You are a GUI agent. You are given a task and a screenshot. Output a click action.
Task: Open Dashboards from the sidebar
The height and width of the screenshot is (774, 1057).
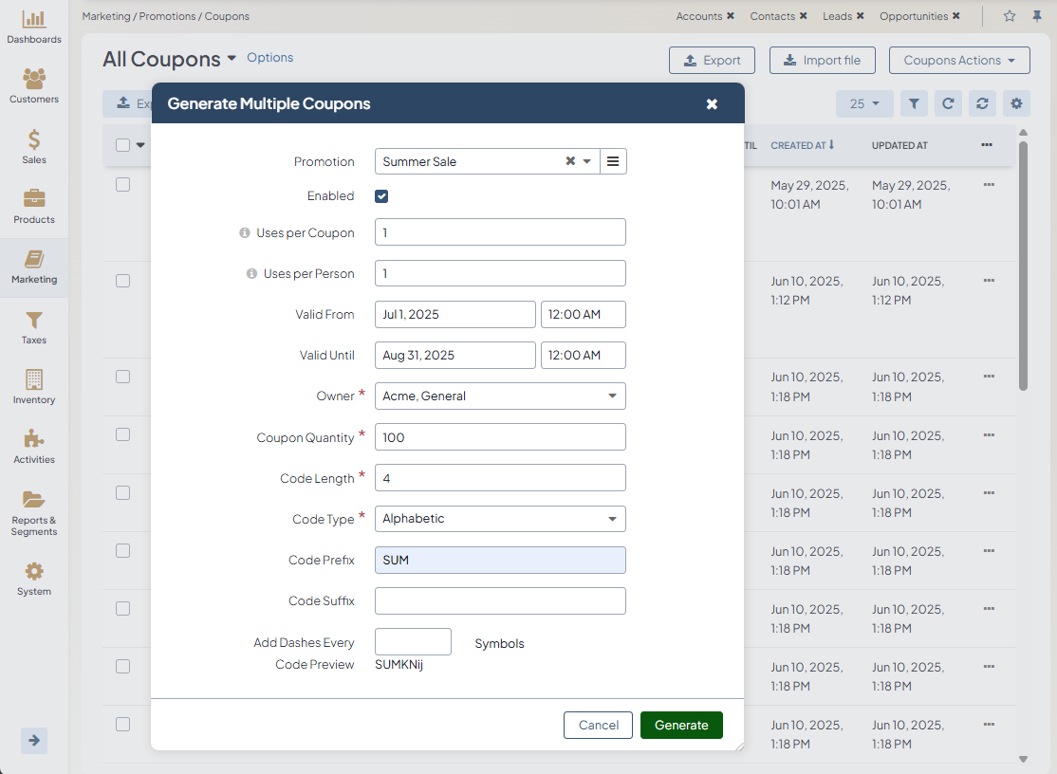(x=34, y=20)
